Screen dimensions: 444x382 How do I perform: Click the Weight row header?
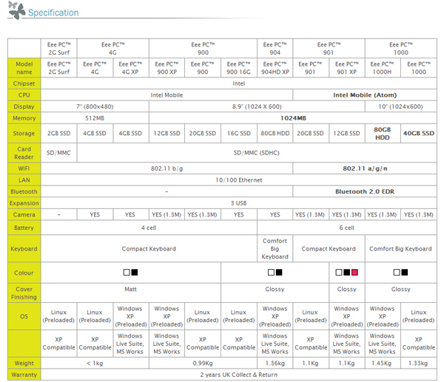click(x=24, y=363)
